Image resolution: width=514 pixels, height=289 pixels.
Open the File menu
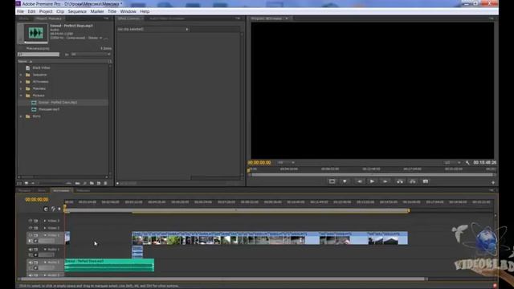[x=20, y=11]
